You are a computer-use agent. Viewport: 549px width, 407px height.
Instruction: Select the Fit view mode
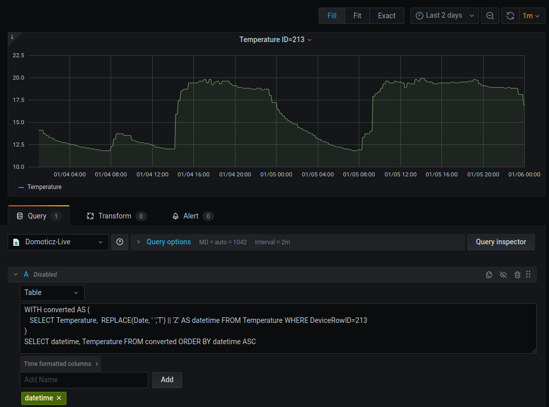pyautogui.click(x=357, y=16)
